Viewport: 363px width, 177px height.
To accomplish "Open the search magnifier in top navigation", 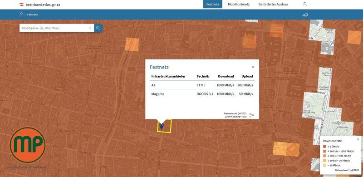I will tap(305, 4).
